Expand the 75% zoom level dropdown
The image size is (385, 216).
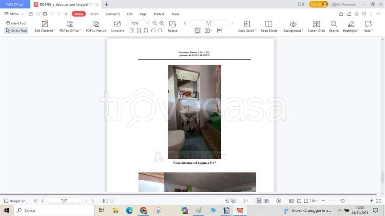click(147, 23)
